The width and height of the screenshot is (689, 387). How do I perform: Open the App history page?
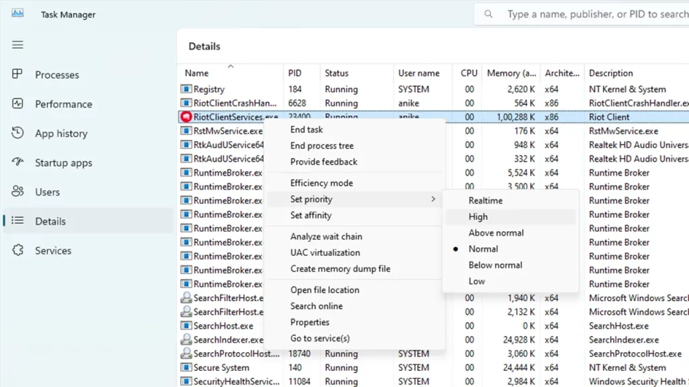[x=88, y=134]
